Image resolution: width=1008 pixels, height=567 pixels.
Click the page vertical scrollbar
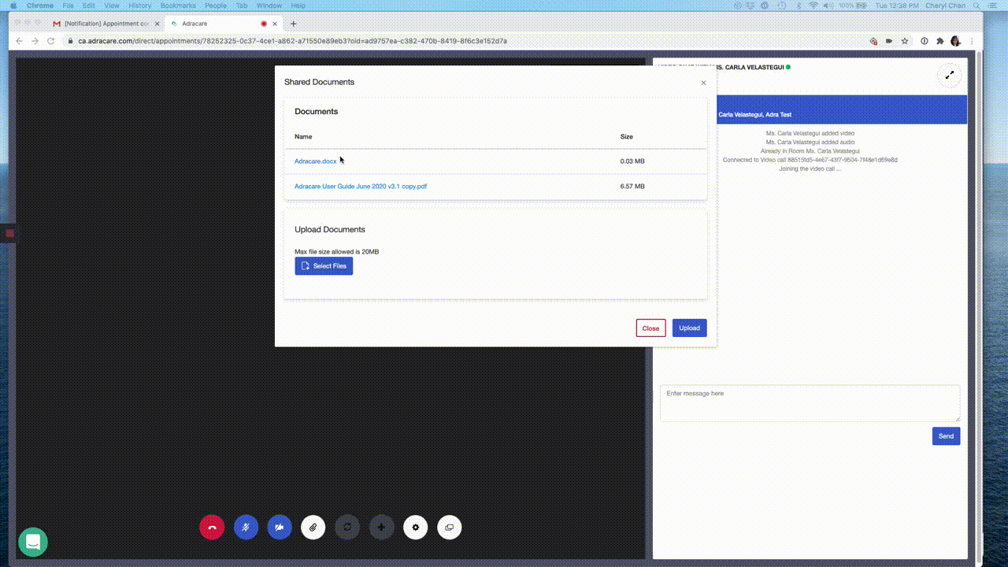(x=980, y=306)
